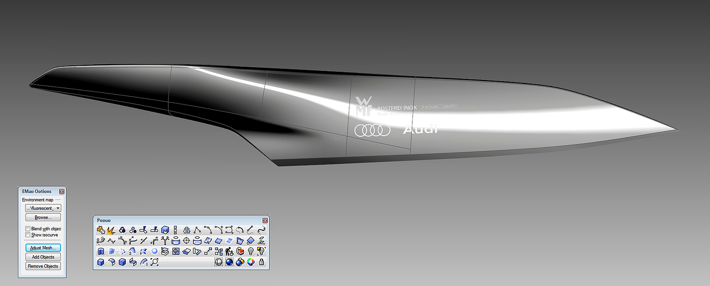This screenshot has width=710, height=286.
Task: Switch to wireframe sphere display mode
Action: point(219,262)
